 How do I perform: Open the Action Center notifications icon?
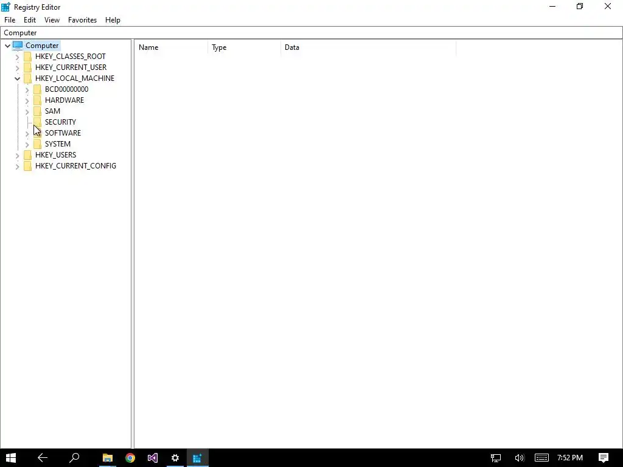(604, 458)
